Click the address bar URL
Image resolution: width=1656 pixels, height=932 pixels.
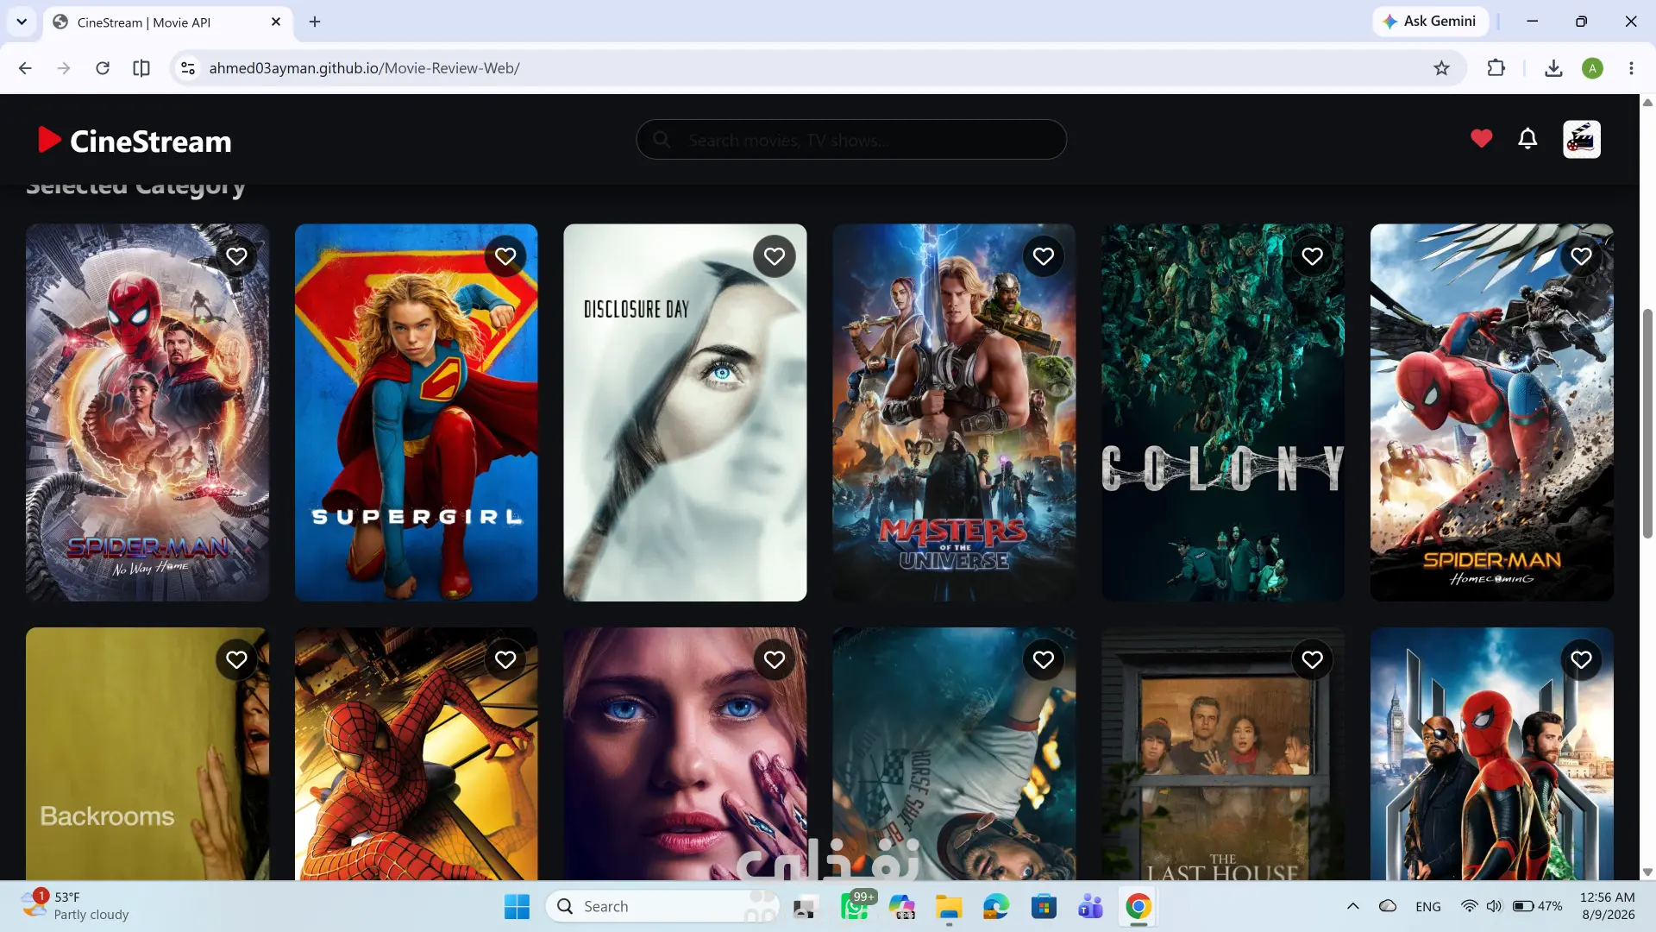(364, 68)
